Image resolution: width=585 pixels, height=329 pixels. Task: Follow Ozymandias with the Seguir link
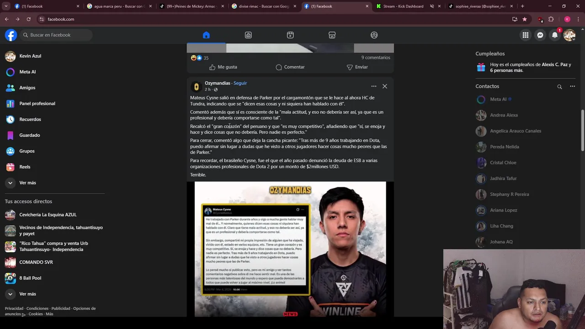[x=240, y=83]
